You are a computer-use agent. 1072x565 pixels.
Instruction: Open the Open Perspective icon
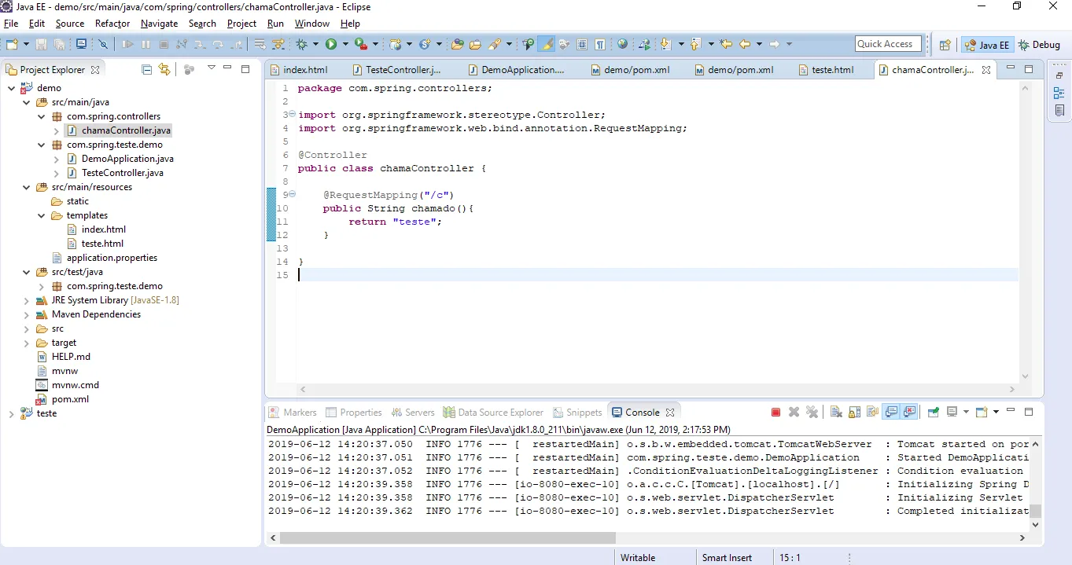tap(945, 45)
